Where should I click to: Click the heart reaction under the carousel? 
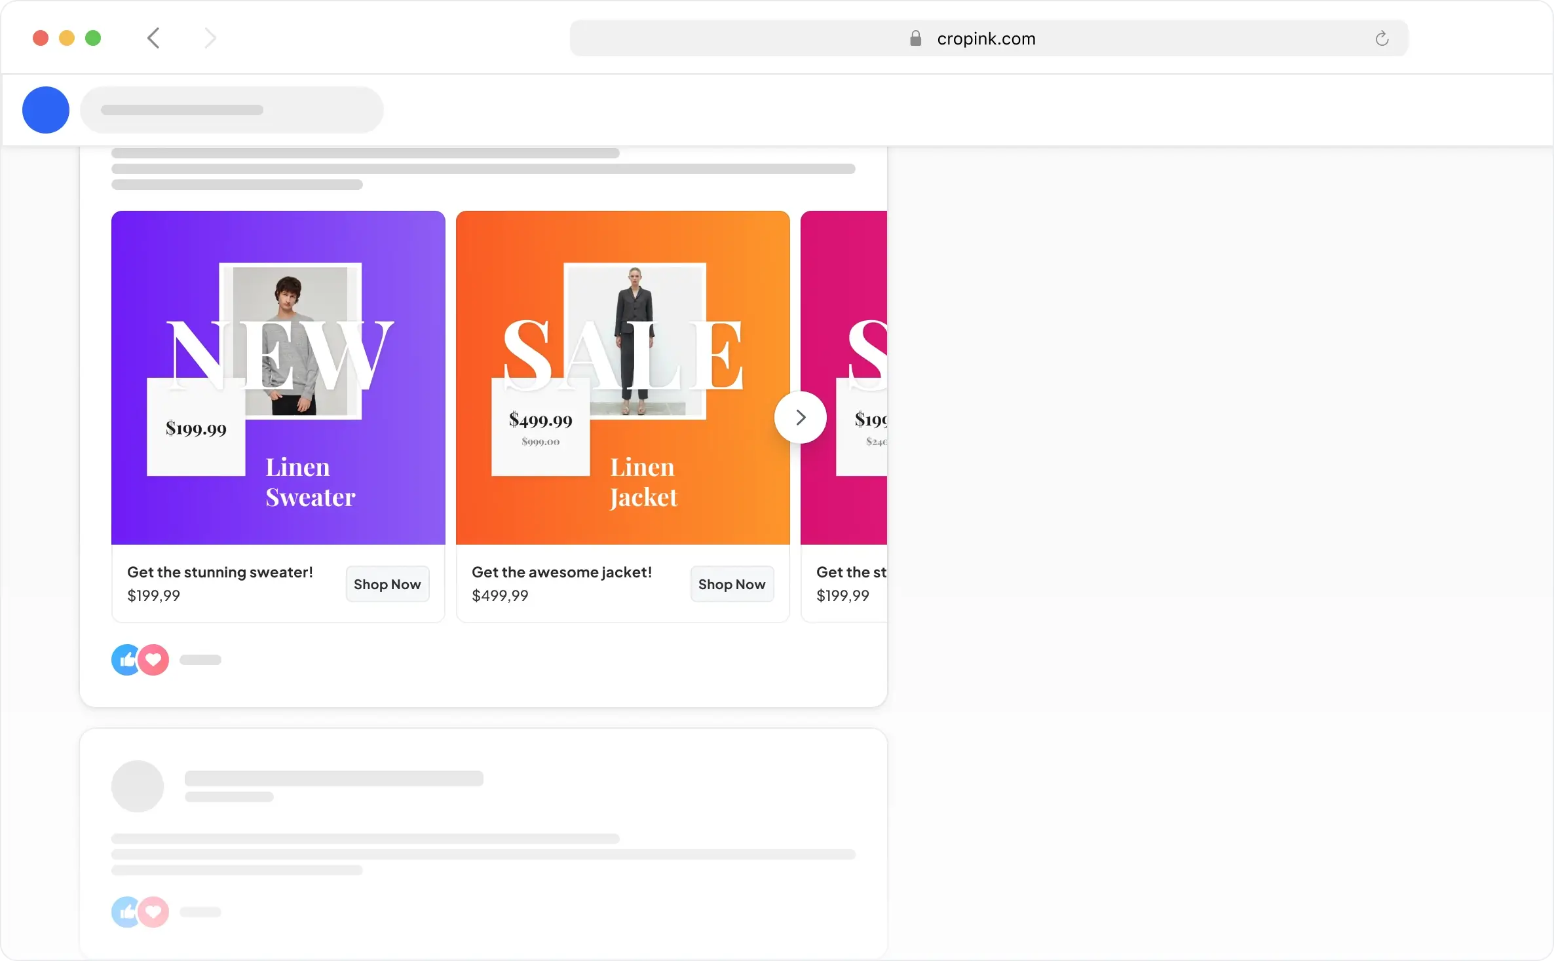pos(154,660)
